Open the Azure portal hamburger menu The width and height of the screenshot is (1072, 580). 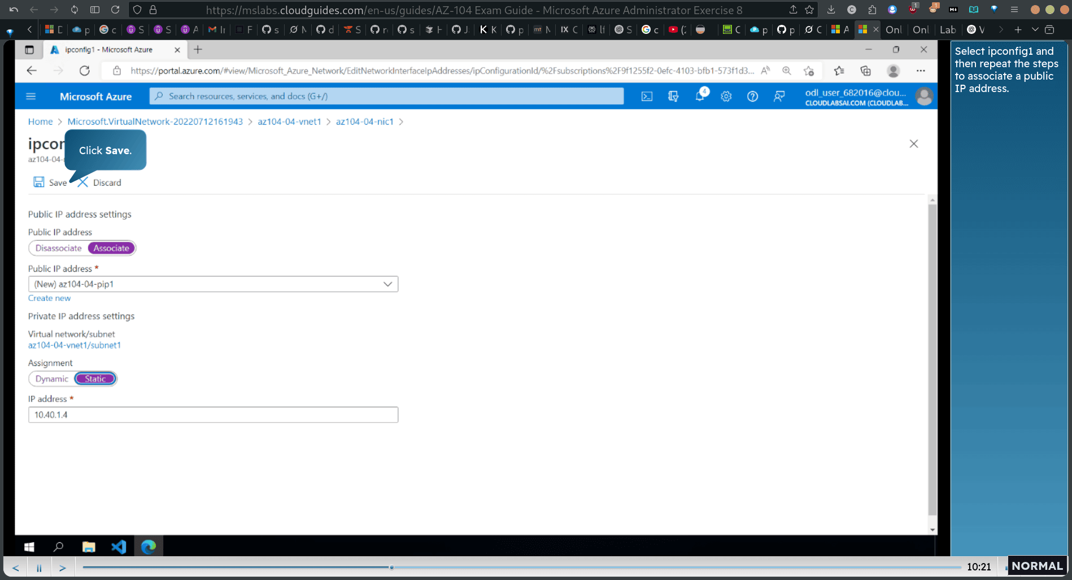click(x=31, y=97)
